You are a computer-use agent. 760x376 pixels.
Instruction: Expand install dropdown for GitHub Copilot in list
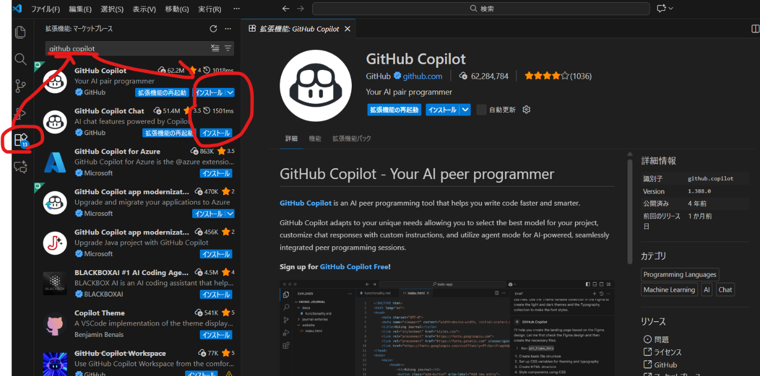point(230,93)
